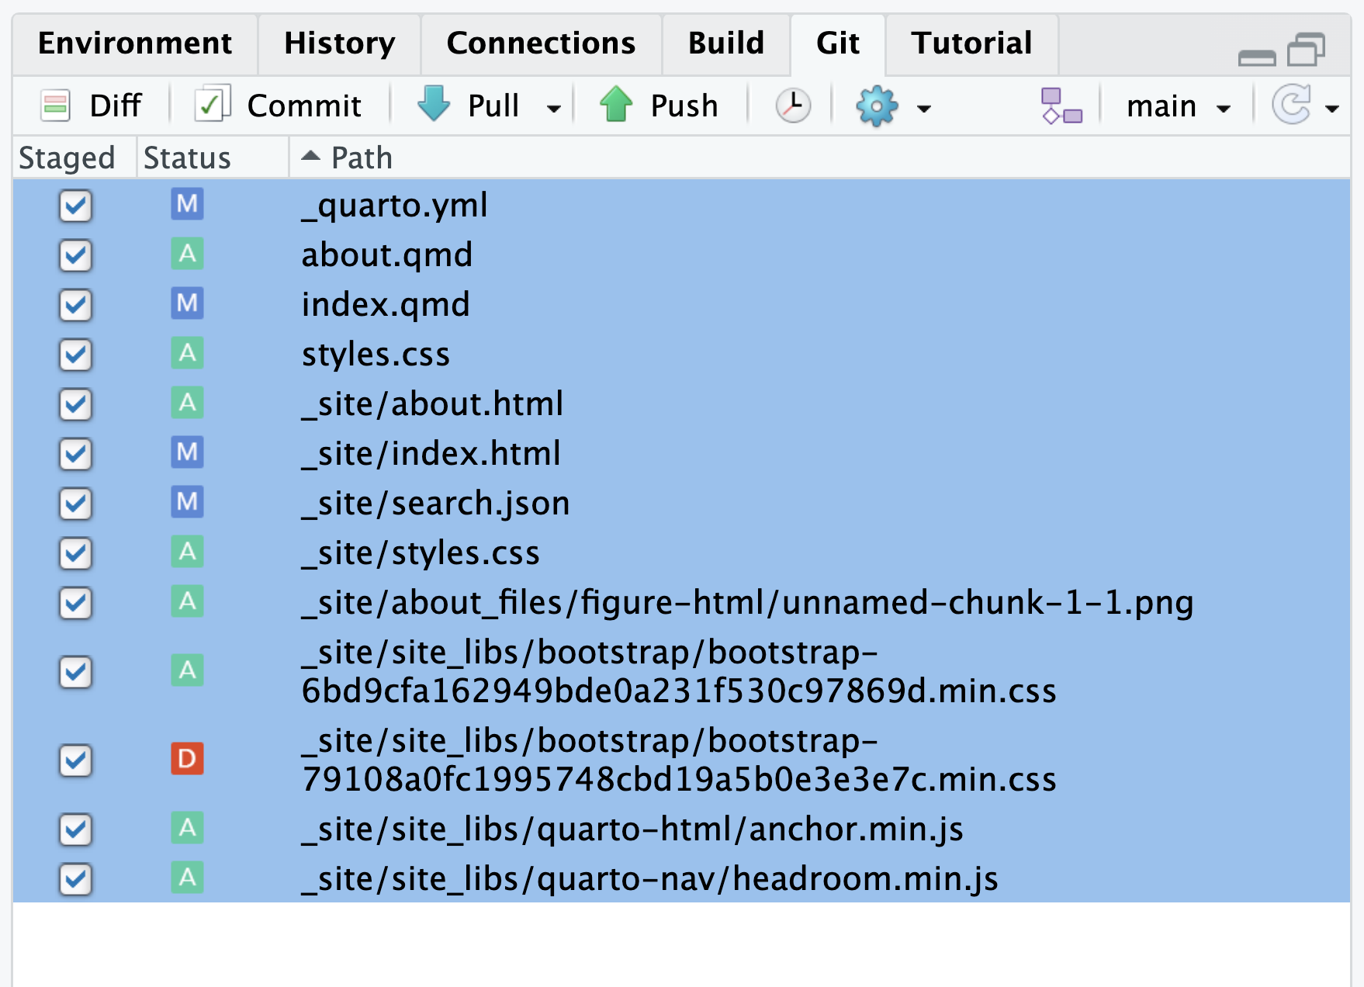Open the main branch switcher dropdown
This screenshot has height=987, width=1364.
[1177, 106]
